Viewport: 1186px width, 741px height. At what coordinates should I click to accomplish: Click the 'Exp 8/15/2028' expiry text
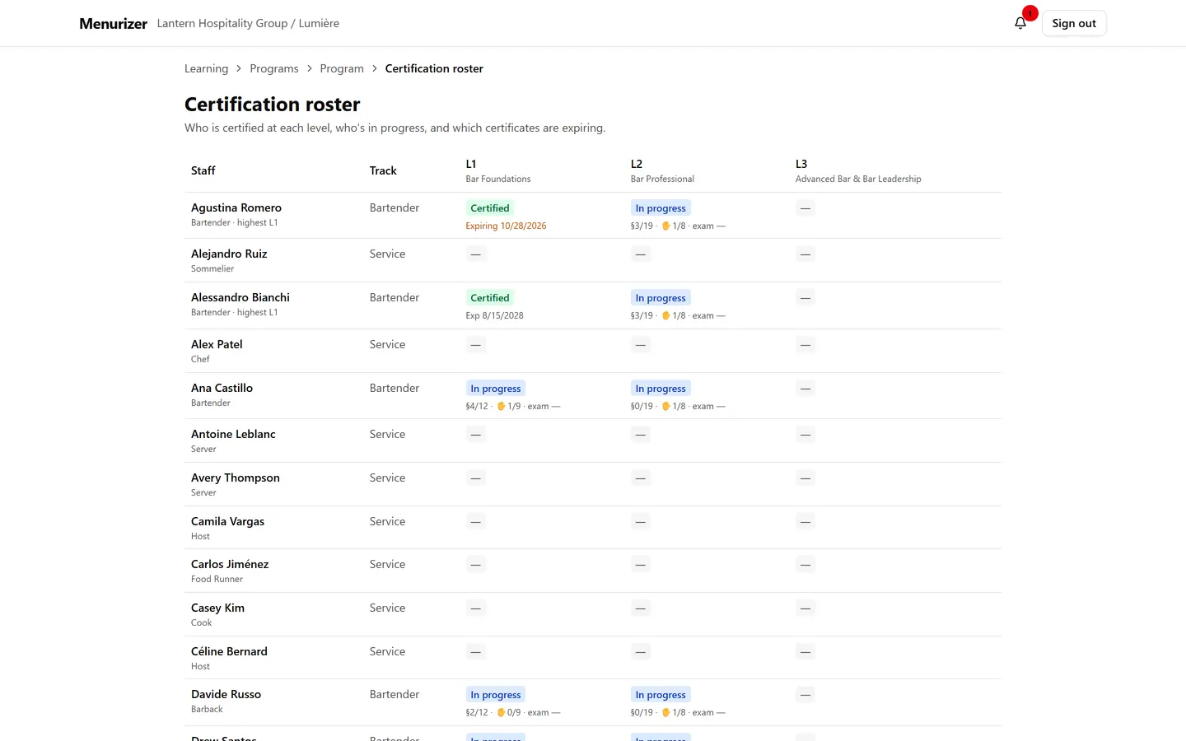tap(494, 315)
